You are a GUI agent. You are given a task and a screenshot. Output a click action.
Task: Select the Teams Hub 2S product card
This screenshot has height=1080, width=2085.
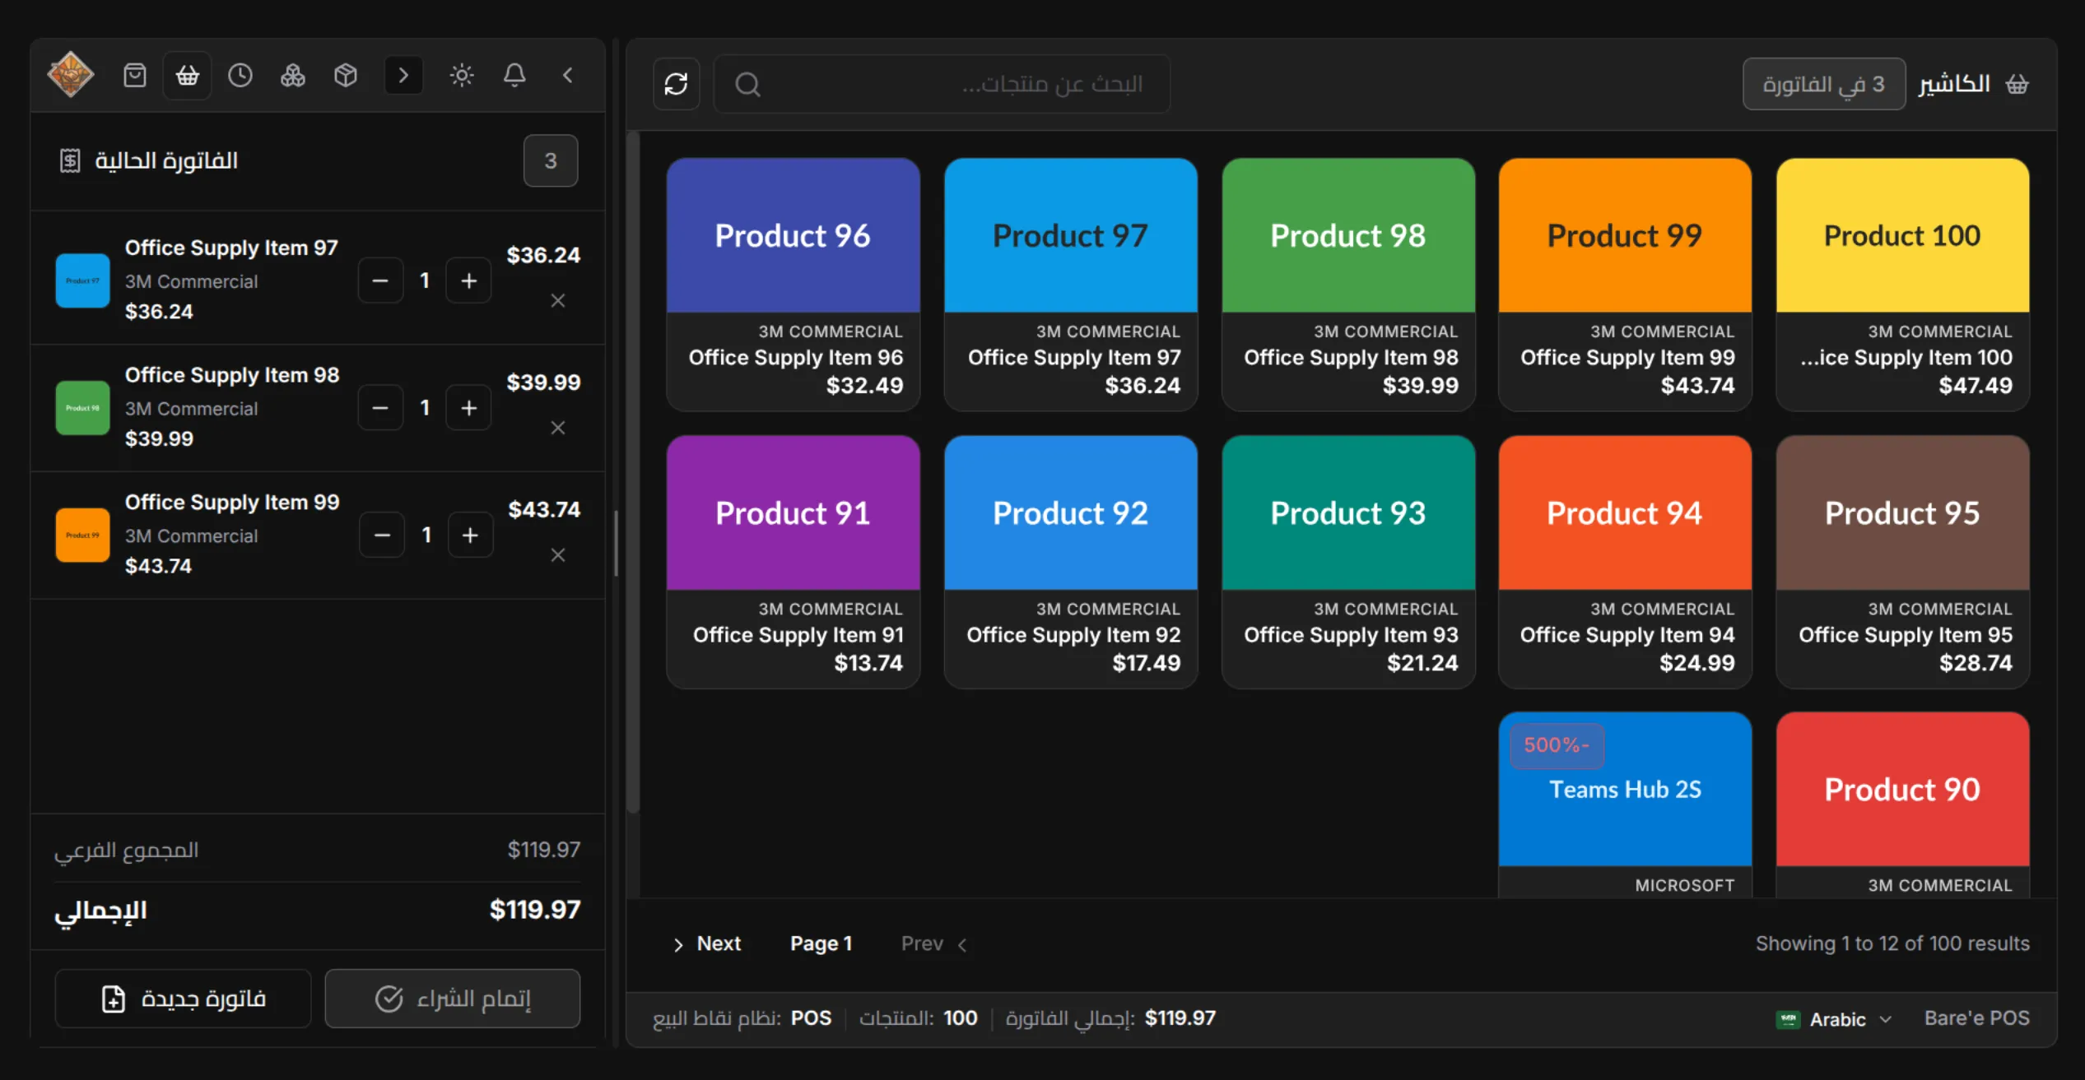[x=1625, y=804]
